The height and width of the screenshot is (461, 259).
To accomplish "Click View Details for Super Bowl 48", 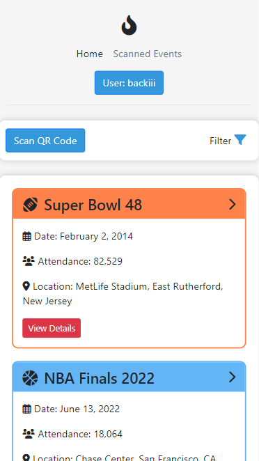I will [52, 328].
